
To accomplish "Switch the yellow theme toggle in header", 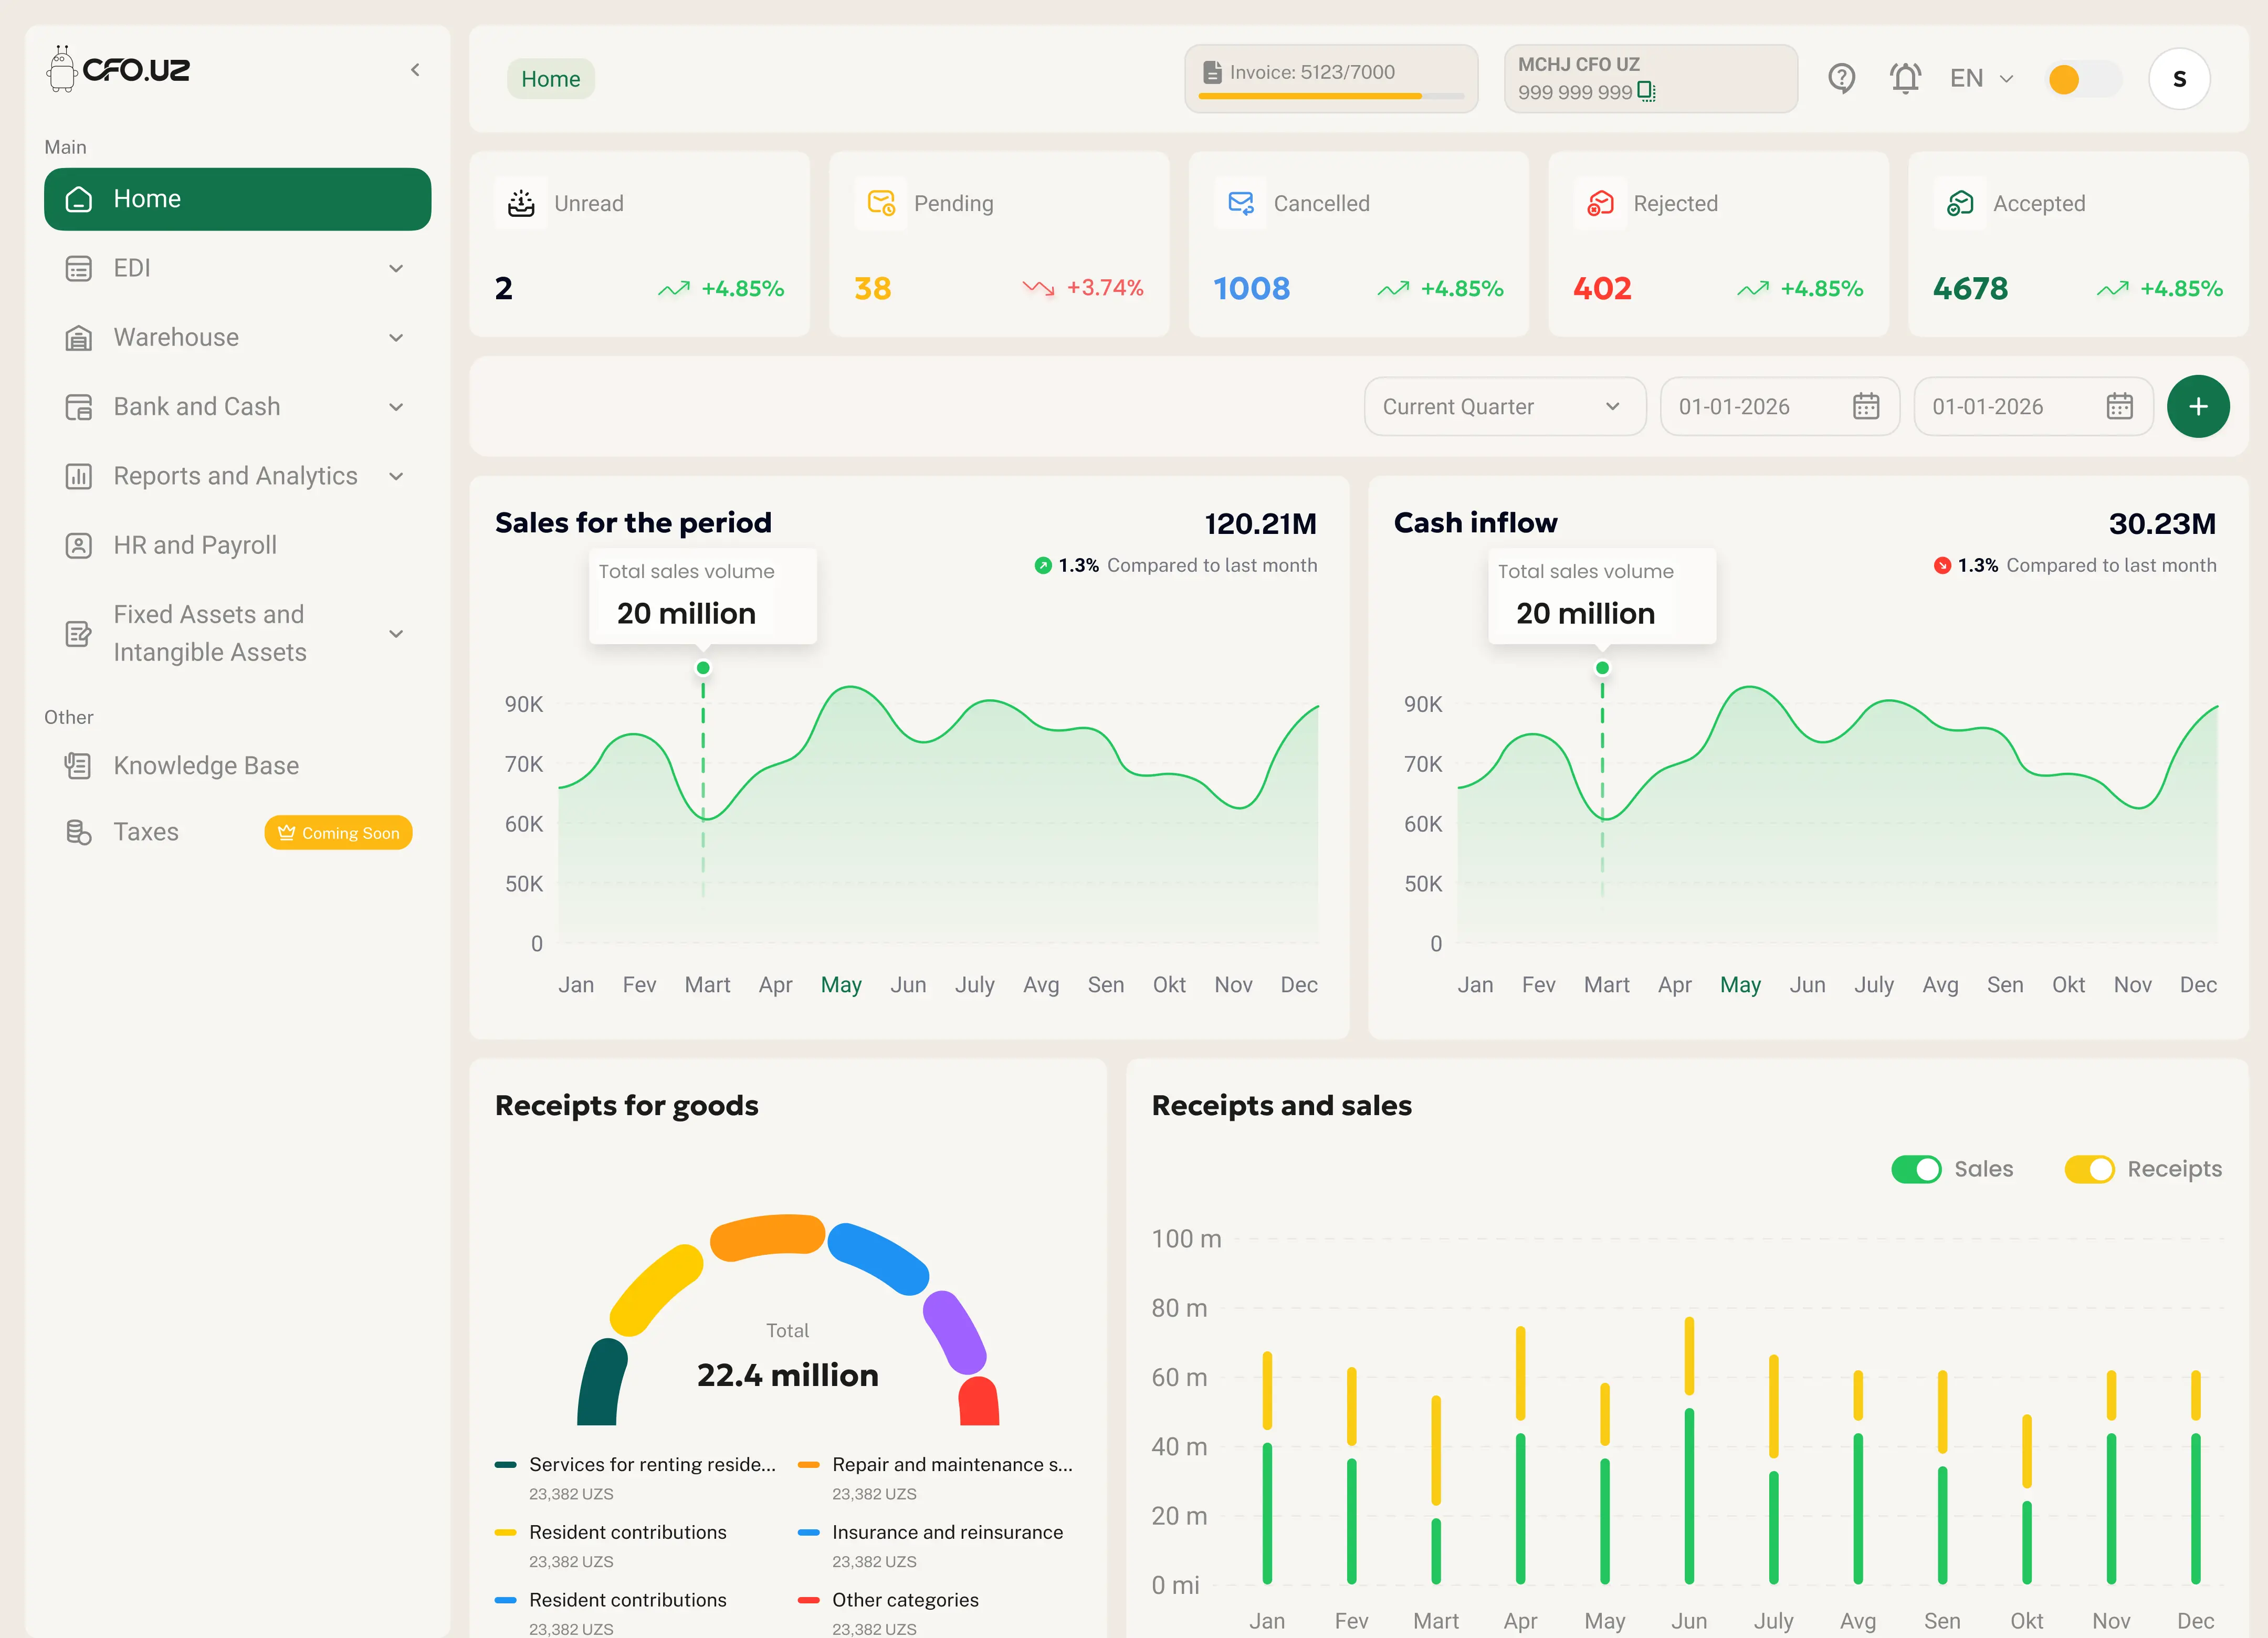I will 2084,78.
